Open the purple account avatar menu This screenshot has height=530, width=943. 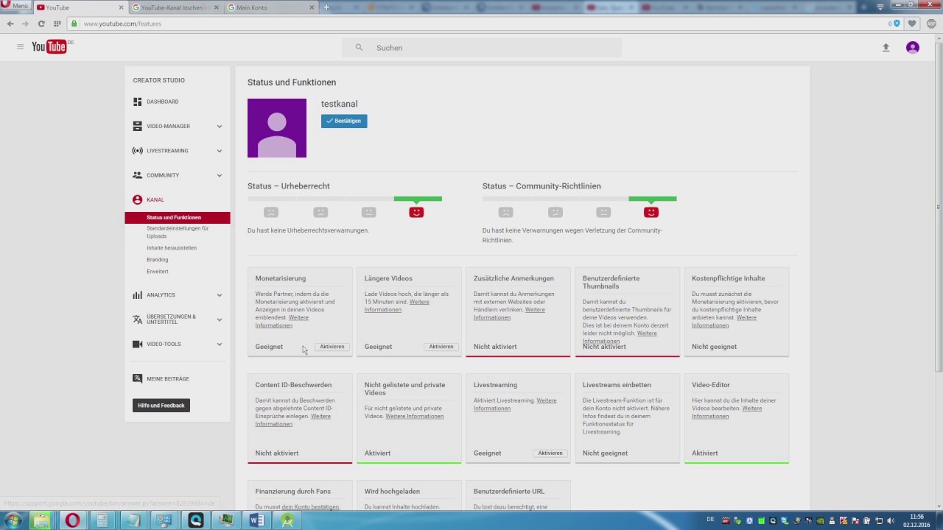(913, 47)
